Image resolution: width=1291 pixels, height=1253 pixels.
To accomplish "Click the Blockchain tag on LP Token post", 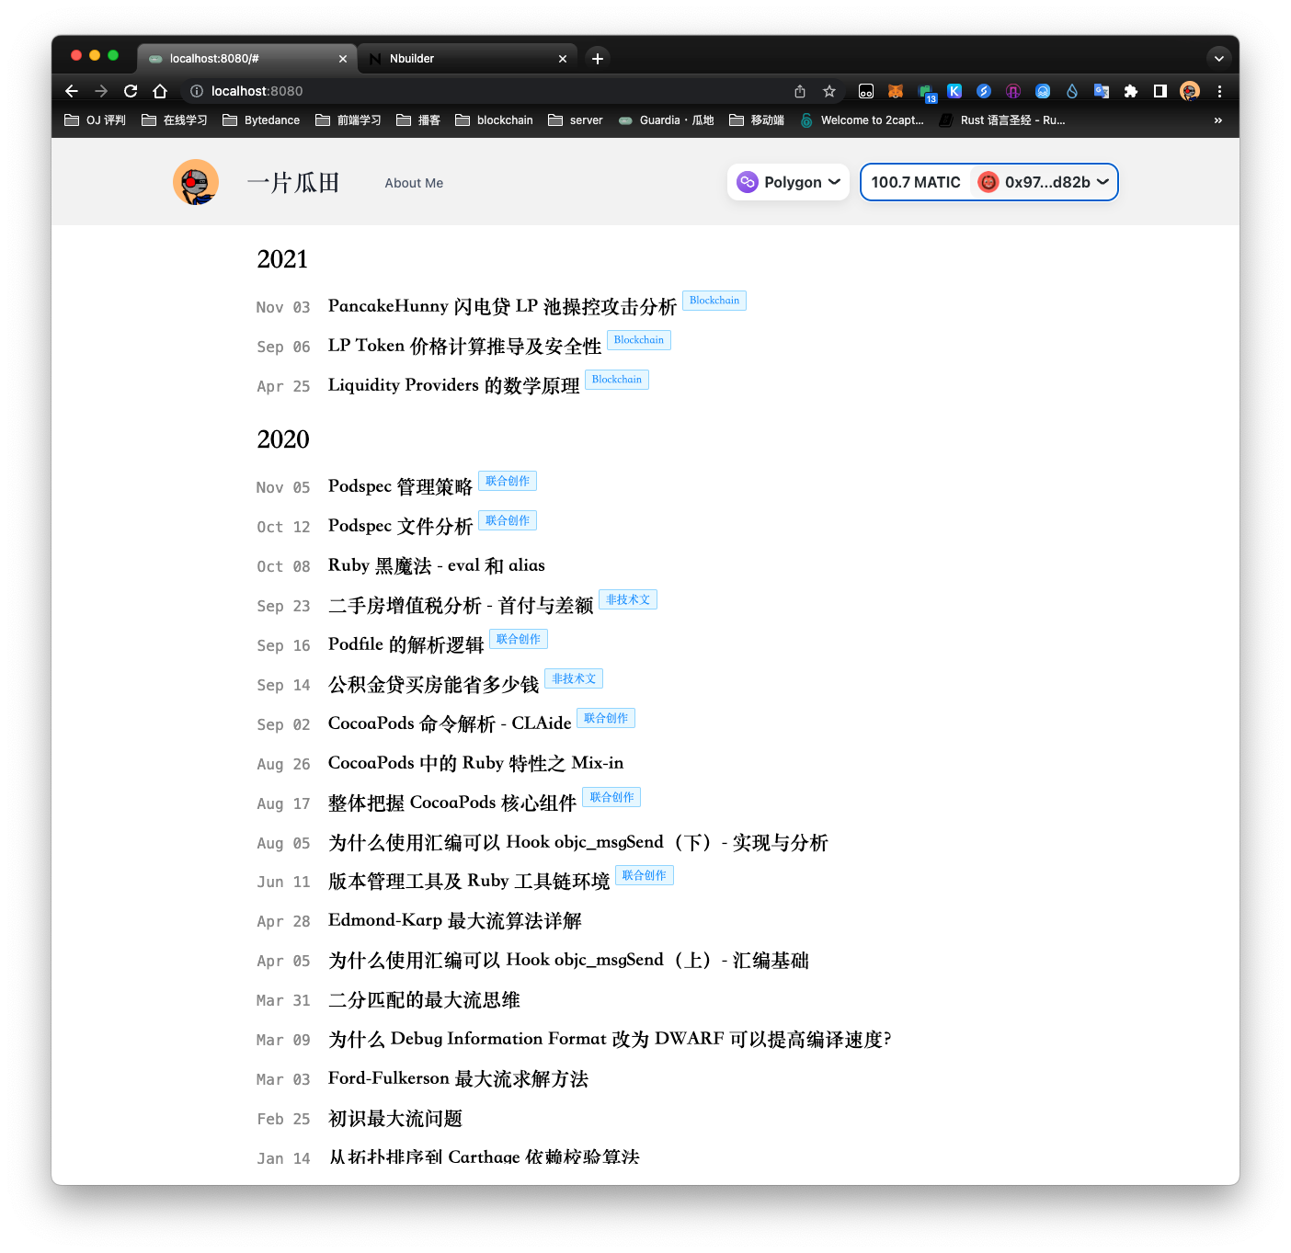I will (x=638, y=340).
